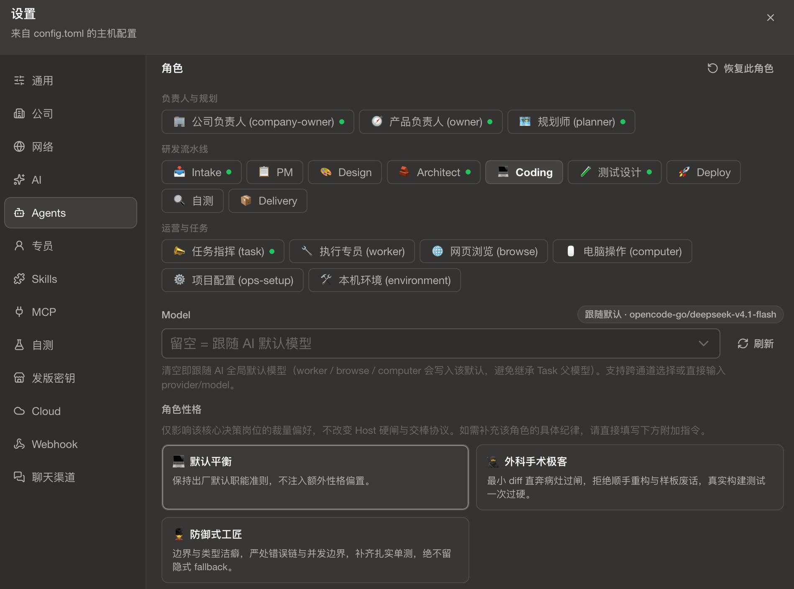Image resolution: width=794 pixels, height=589 pixels.
Task: Click the 本机环境 (environment) tools icon
Action: tap(326, 280)
